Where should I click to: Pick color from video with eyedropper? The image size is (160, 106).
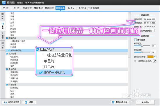tap(155, 61)
